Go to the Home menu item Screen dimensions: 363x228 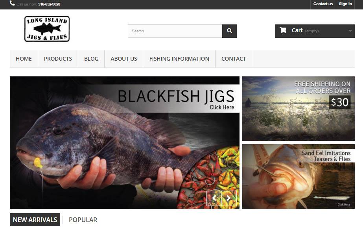coord(24,59)
